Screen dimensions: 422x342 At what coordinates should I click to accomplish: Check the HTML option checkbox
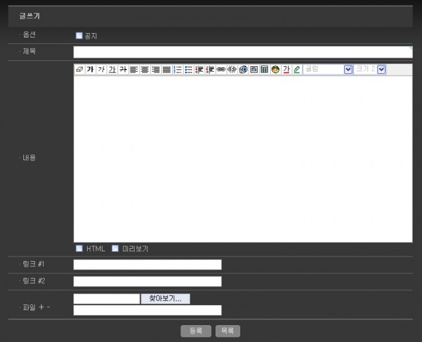[x=79, y=248]
